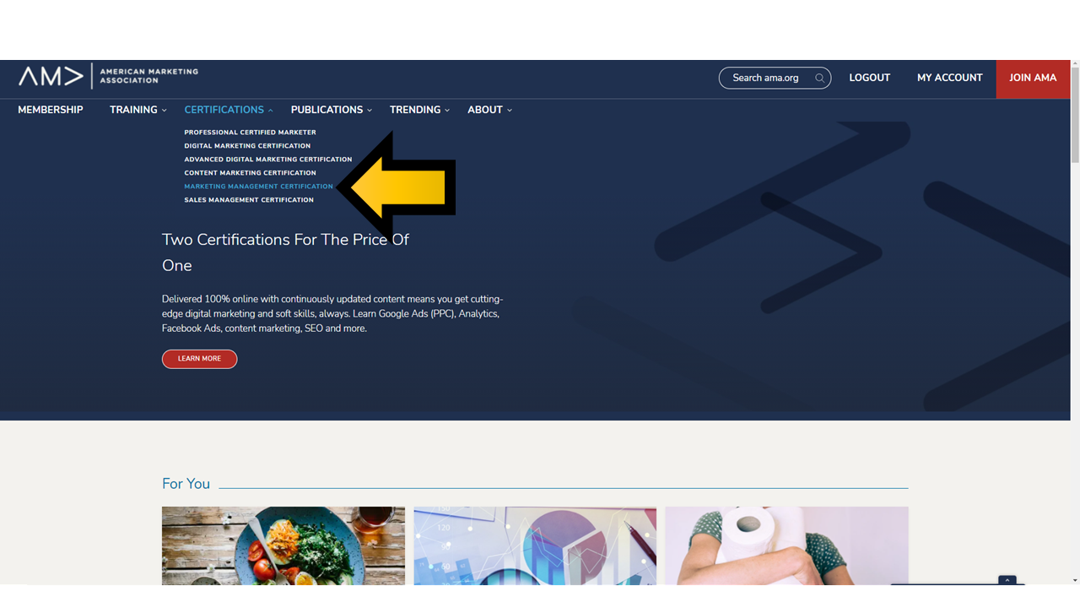Select Professional Certified Marketer menu entry
Screen dimensions: 1080x608
[251, 133]
